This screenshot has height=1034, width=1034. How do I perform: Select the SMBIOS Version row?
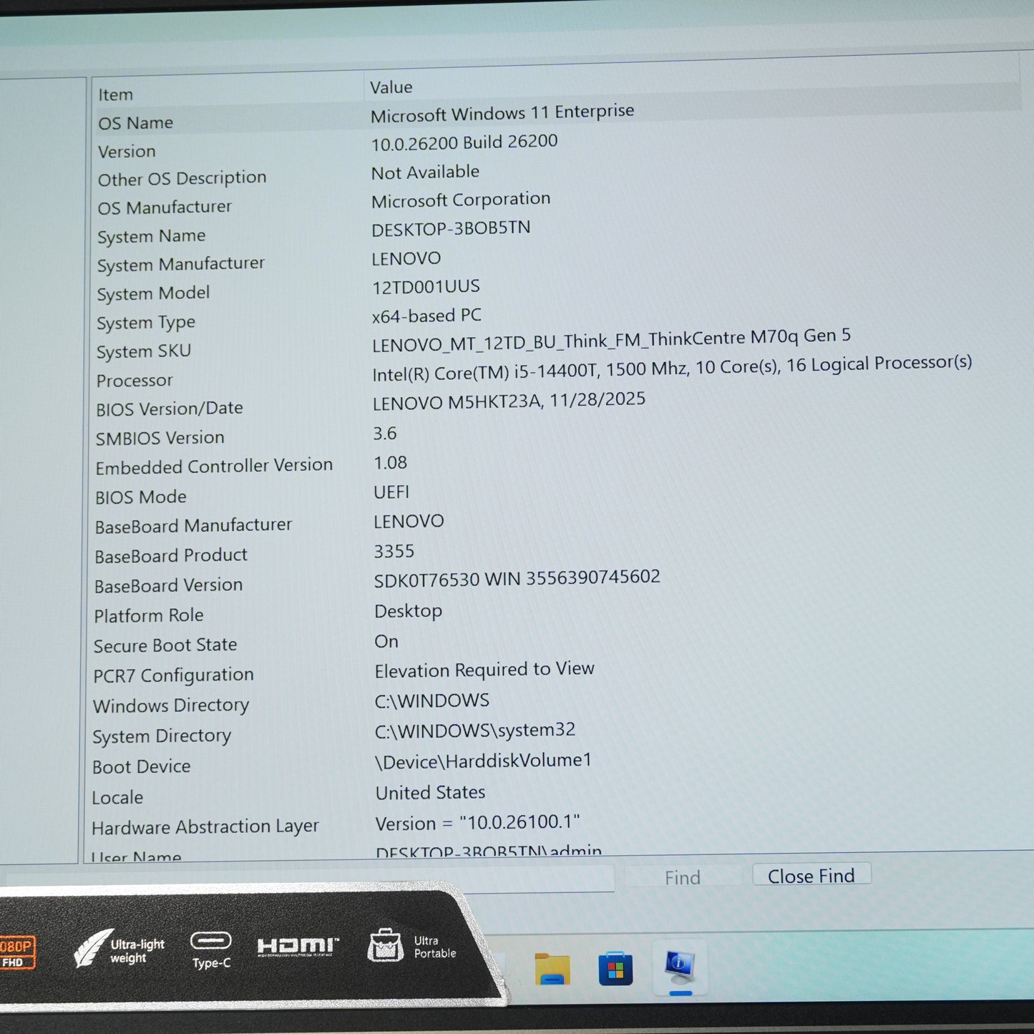[160, 438]
